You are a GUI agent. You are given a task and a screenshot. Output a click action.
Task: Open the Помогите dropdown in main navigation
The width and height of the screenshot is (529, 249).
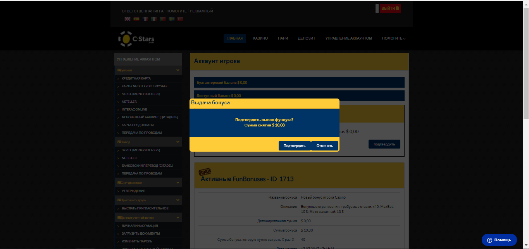(x=393, y=38)
